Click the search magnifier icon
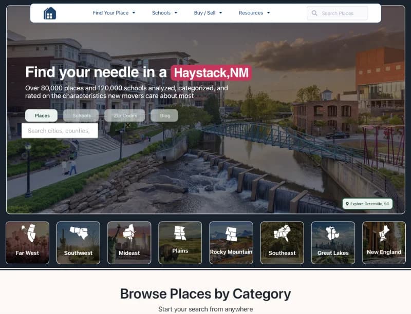Image resolution: width=411 pixels, height=314 pixels. [314, 13]
